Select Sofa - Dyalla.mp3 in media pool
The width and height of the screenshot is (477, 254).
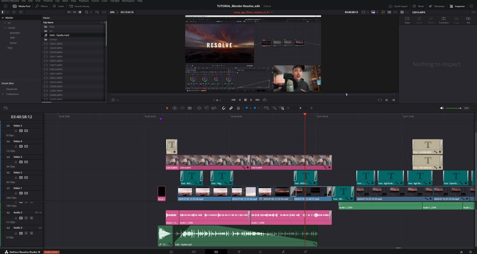[74, 35]
